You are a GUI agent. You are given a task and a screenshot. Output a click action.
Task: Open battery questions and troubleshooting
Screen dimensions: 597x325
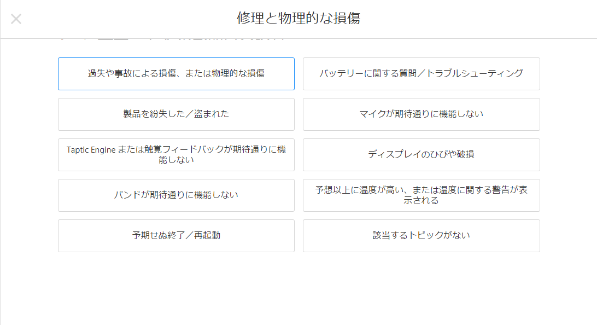[421, 74]
